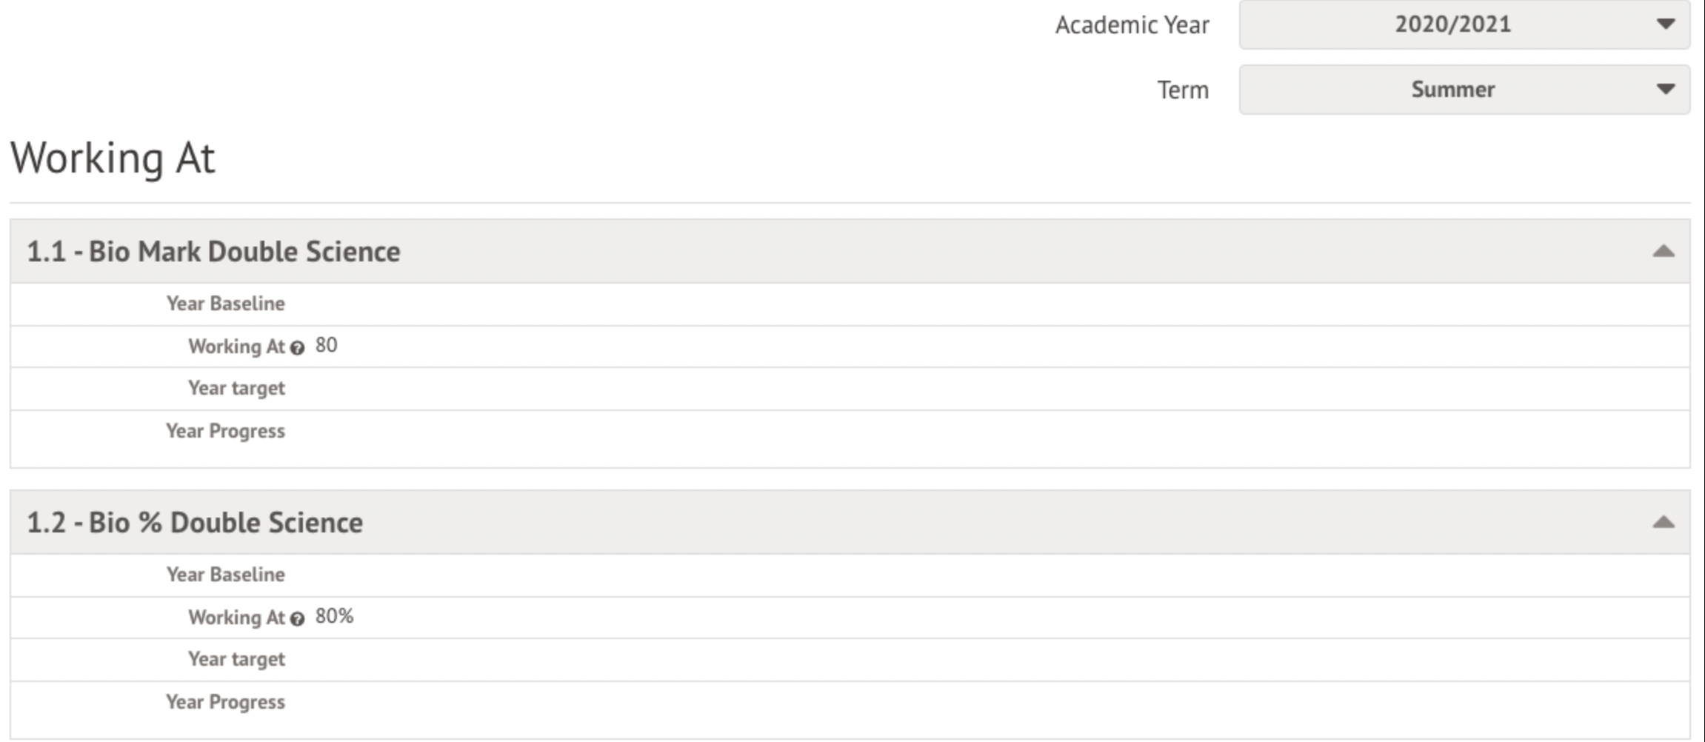
Task: Select Year Baseline row under Bio Mark
Action: 225,304
